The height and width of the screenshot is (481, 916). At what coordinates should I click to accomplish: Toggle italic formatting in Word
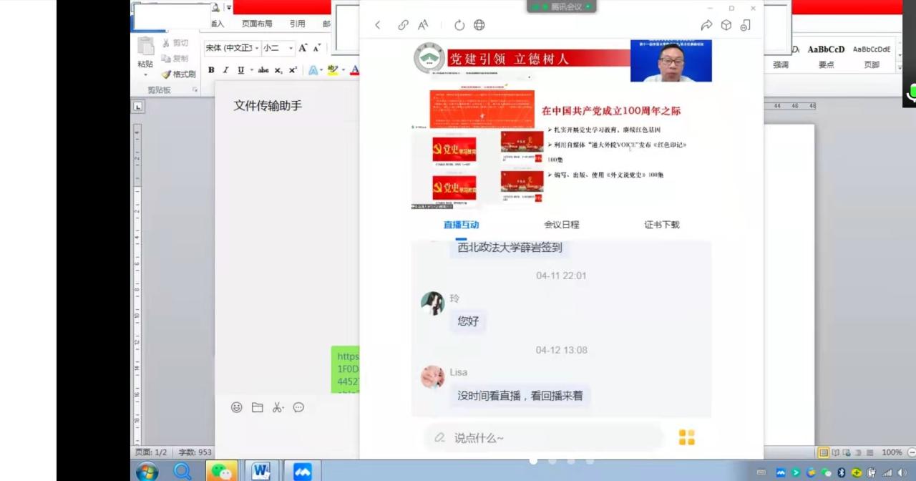(x=225, y=70)
